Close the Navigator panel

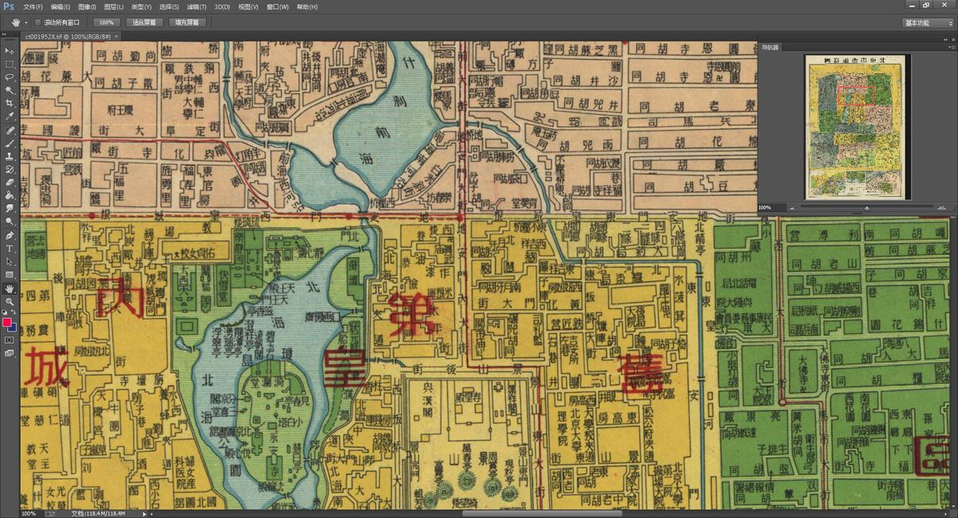[952, 40]
